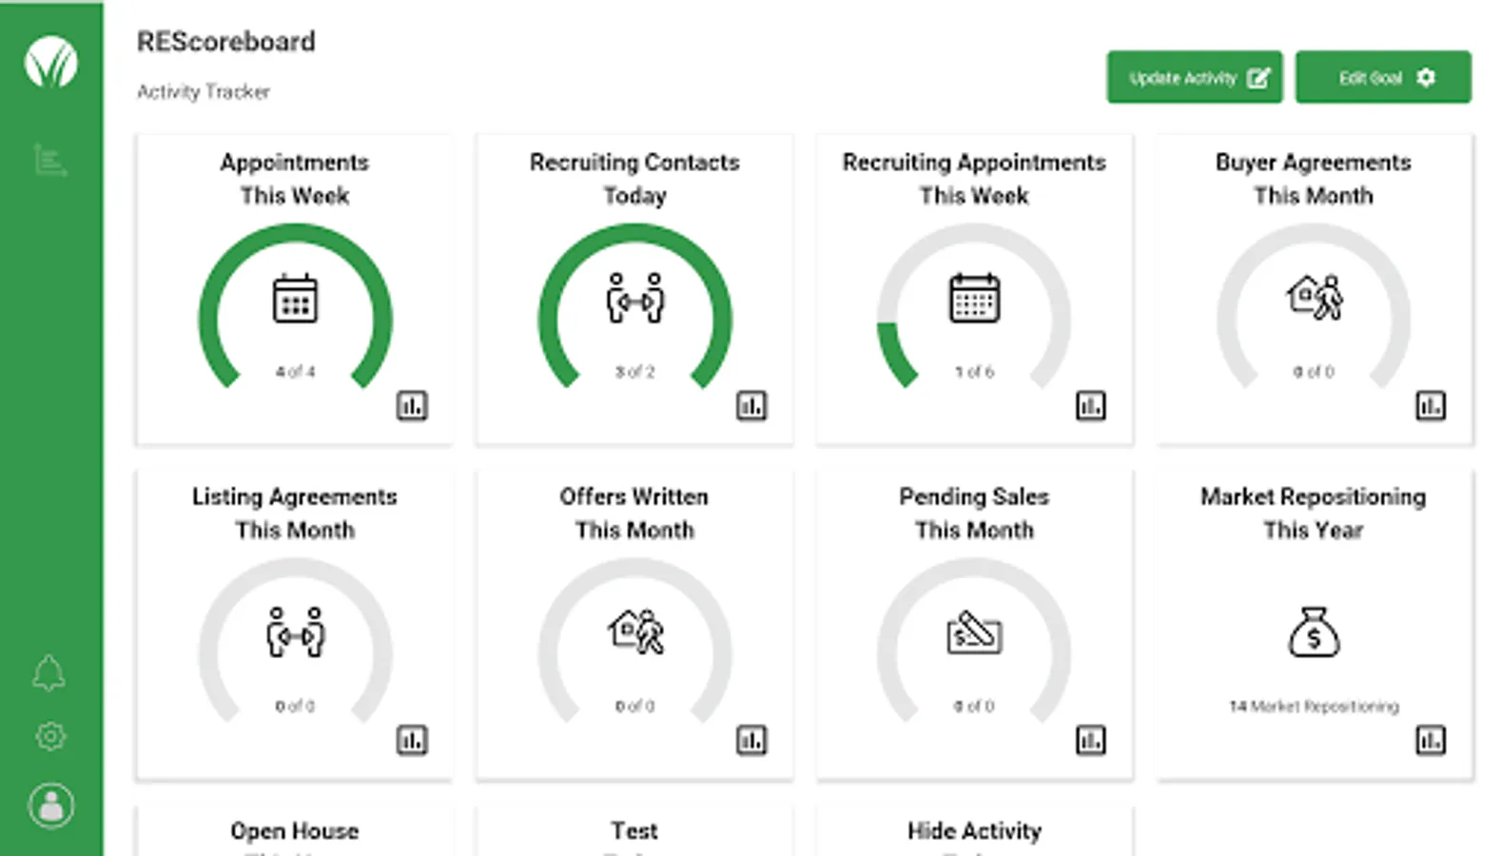The image size is (1501, 856).
Task: Click the REScoreboard title
Action: [x=226, y=42]
